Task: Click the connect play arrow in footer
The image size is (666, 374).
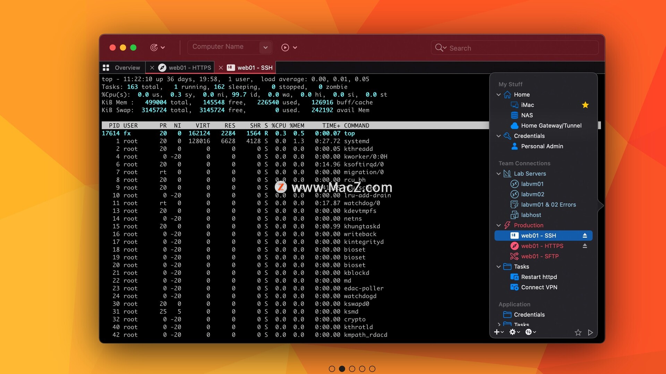Action: click(x=590, y=333)
